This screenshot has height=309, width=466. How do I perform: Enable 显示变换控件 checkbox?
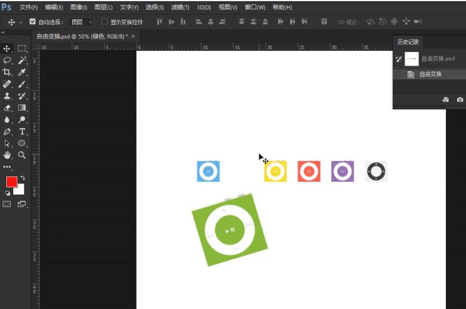tap(105, 21)
